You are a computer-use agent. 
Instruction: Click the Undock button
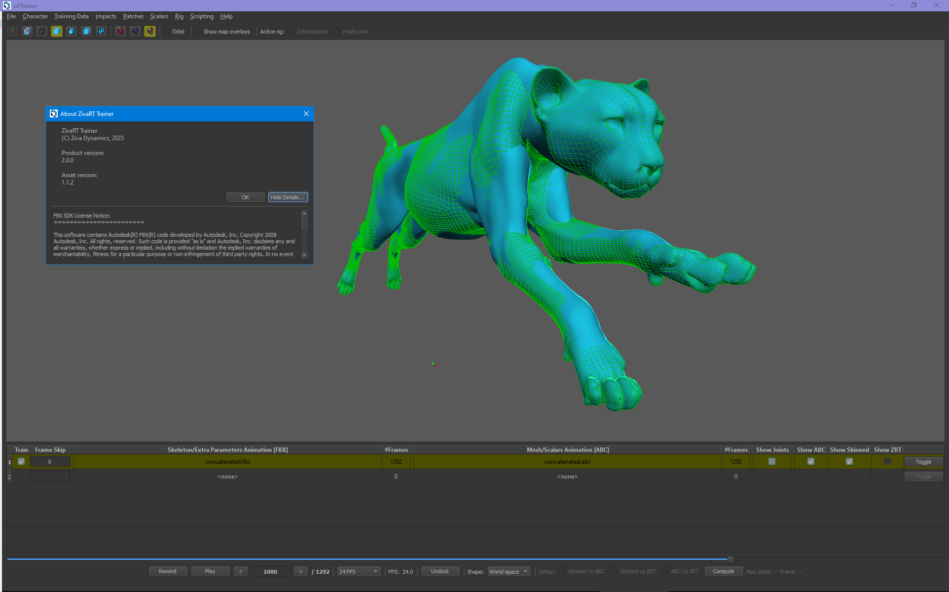click(440, 571)
